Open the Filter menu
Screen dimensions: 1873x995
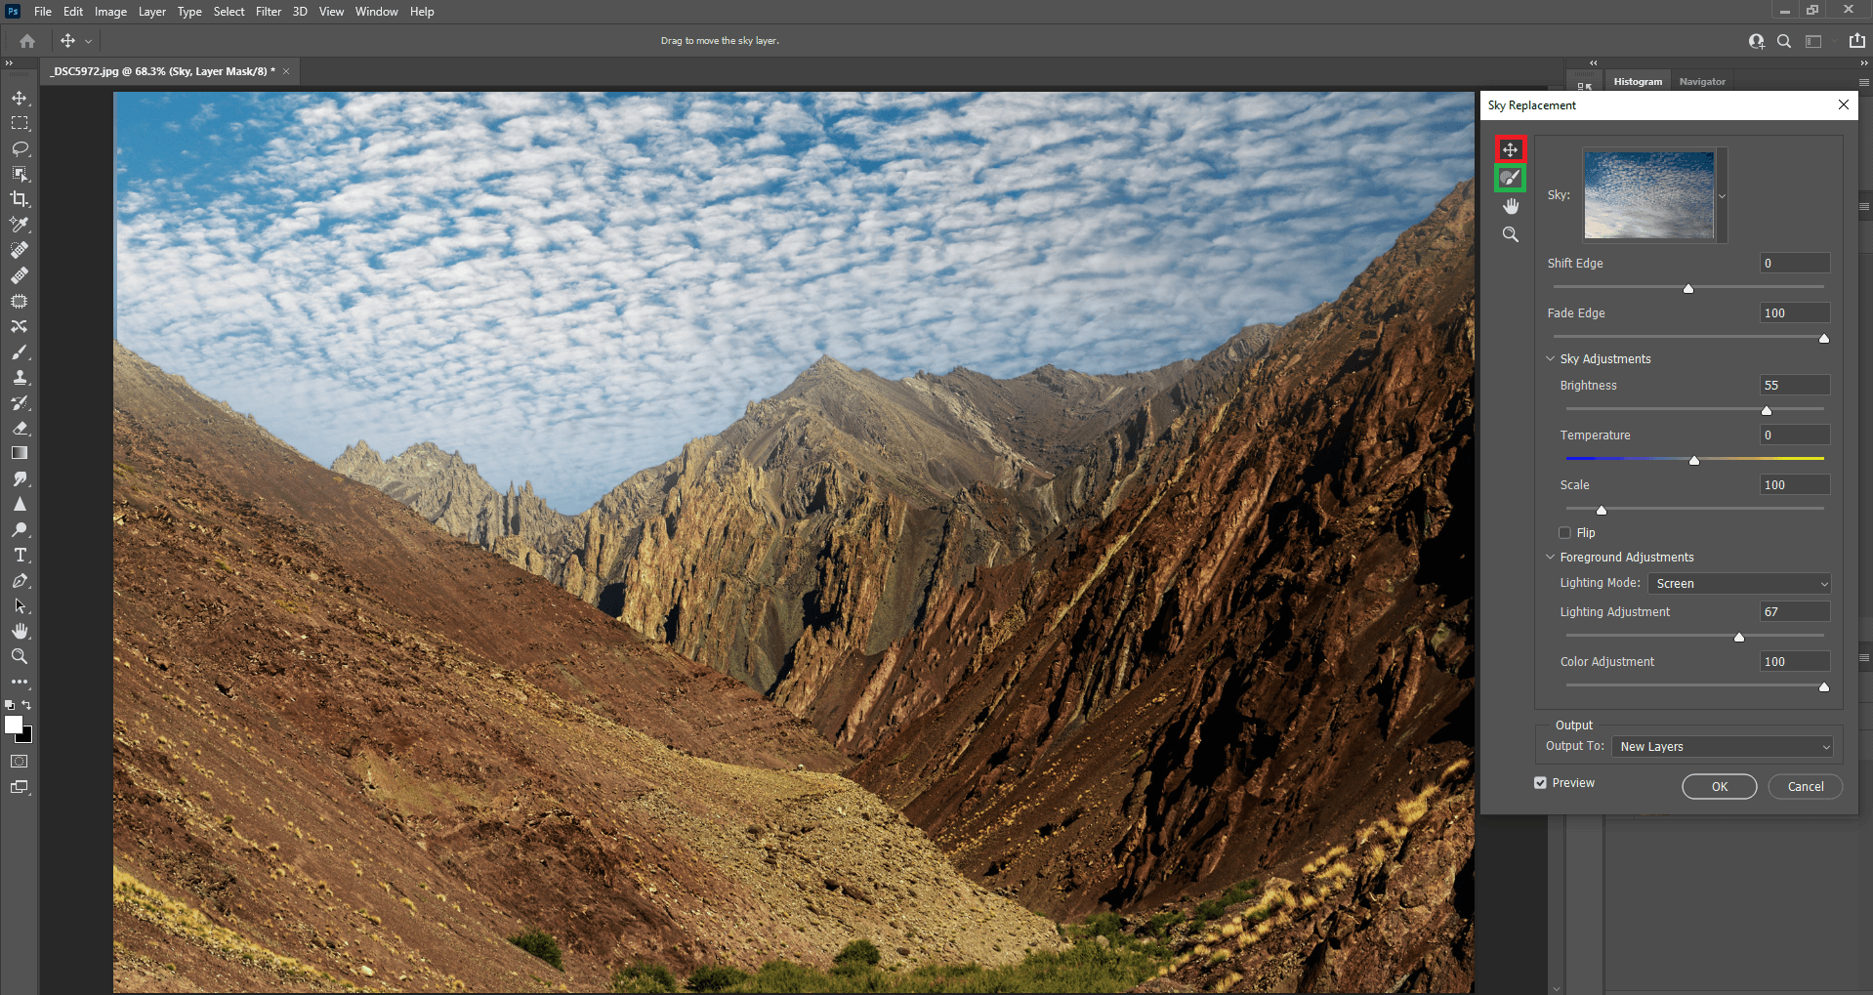point(269,12)
